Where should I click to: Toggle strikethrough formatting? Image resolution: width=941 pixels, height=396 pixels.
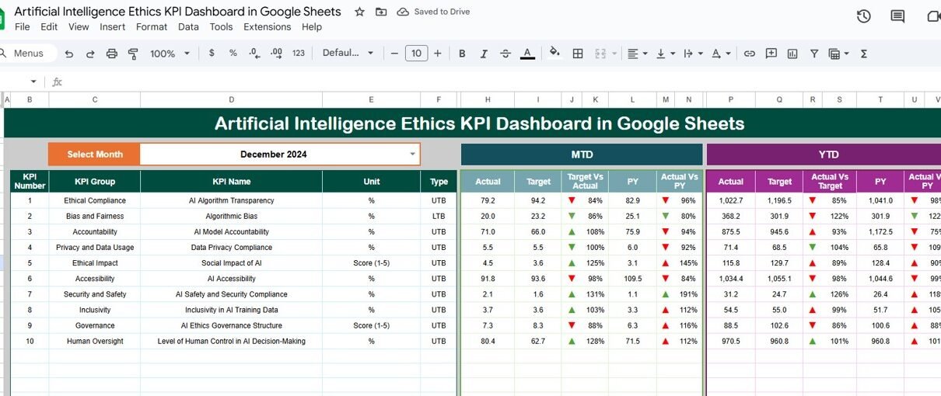[505, 54]
